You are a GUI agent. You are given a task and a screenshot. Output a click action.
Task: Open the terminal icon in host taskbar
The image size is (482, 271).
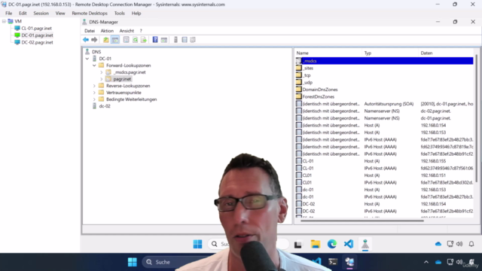click(333, 262)
